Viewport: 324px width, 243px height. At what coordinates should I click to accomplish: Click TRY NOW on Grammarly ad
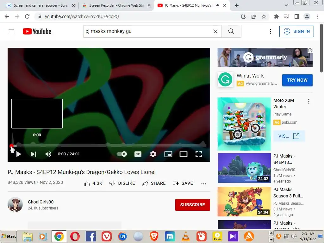click(x=297, y=80)
